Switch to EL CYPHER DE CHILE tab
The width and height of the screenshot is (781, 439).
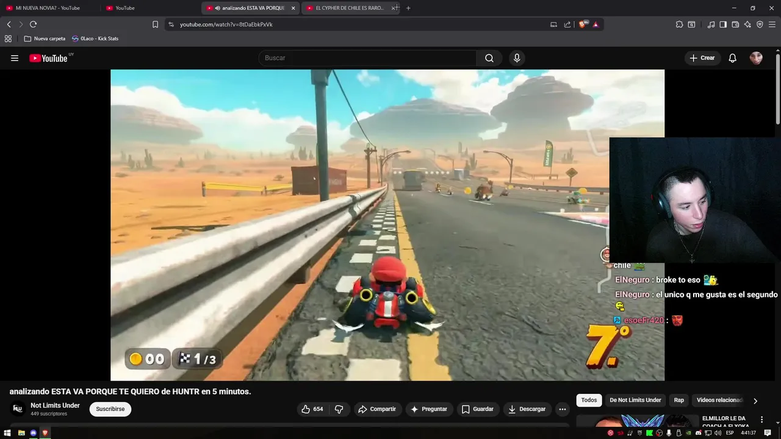pyautogui.click(x=349, y=8)
